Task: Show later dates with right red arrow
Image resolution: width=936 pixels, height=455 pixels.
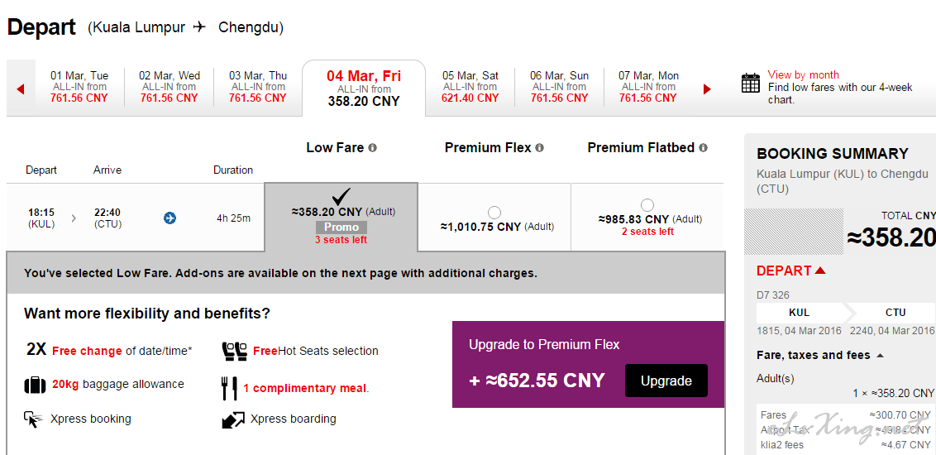Action: 707,89
